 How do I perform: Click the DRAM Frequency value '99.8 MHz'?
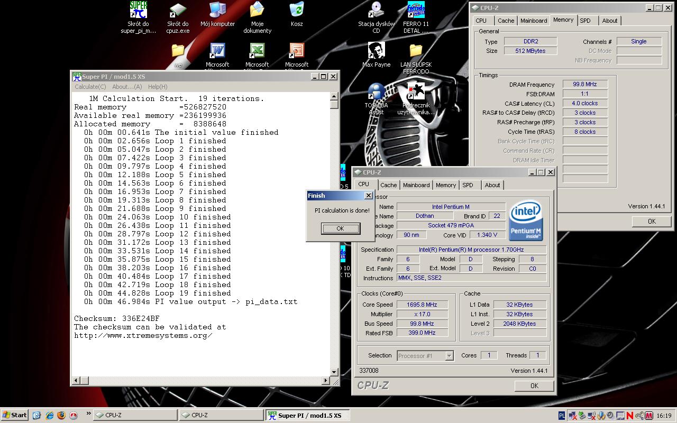pyautogui.click(x=585, y=85)
